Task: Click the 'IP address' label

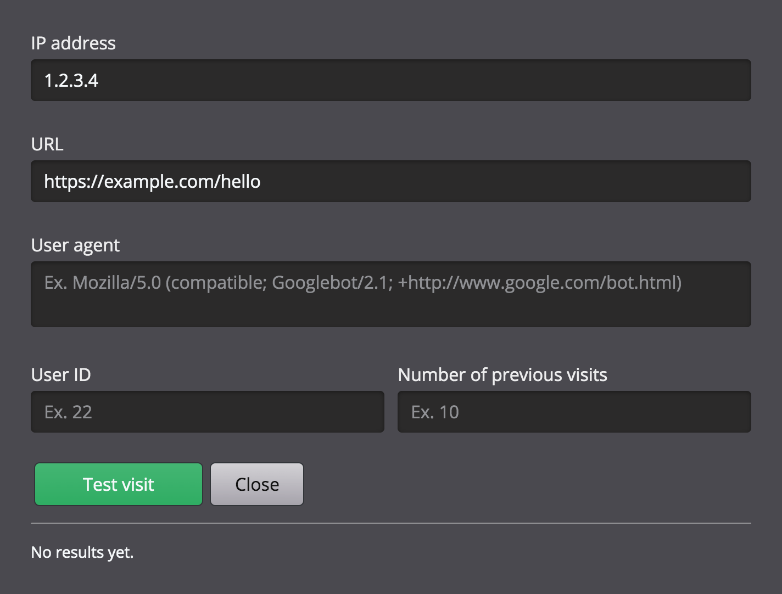Action: [73, 43]
